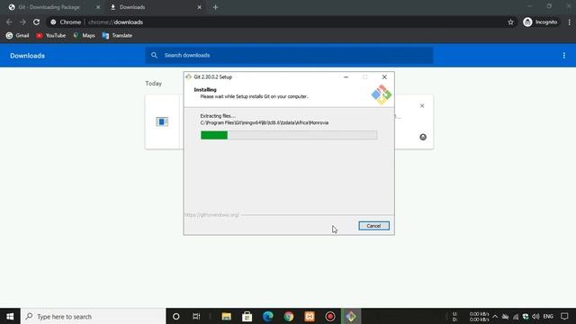Close the Git 2.30.0.2 Setup window
This screenshot has height=324, width=576.
(384, 76)
